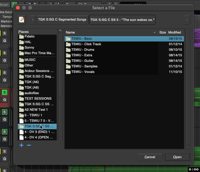Select the "The sun wakes us." path segment
The width and height of the screenshot is (200, 172).
[x=122, y=20]
